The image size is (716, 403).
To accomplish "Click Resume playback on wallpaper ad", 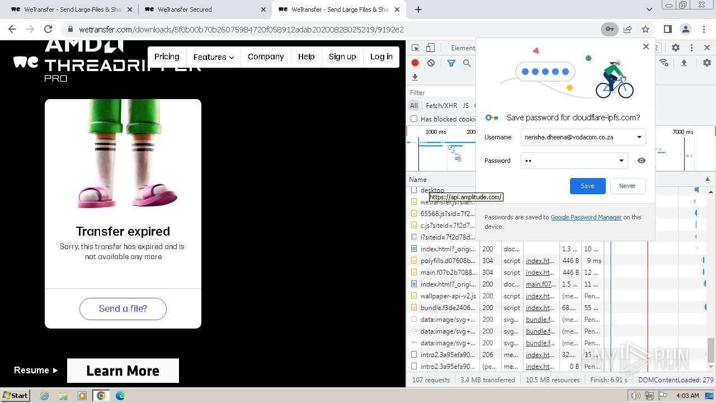I will pos(36,370).
